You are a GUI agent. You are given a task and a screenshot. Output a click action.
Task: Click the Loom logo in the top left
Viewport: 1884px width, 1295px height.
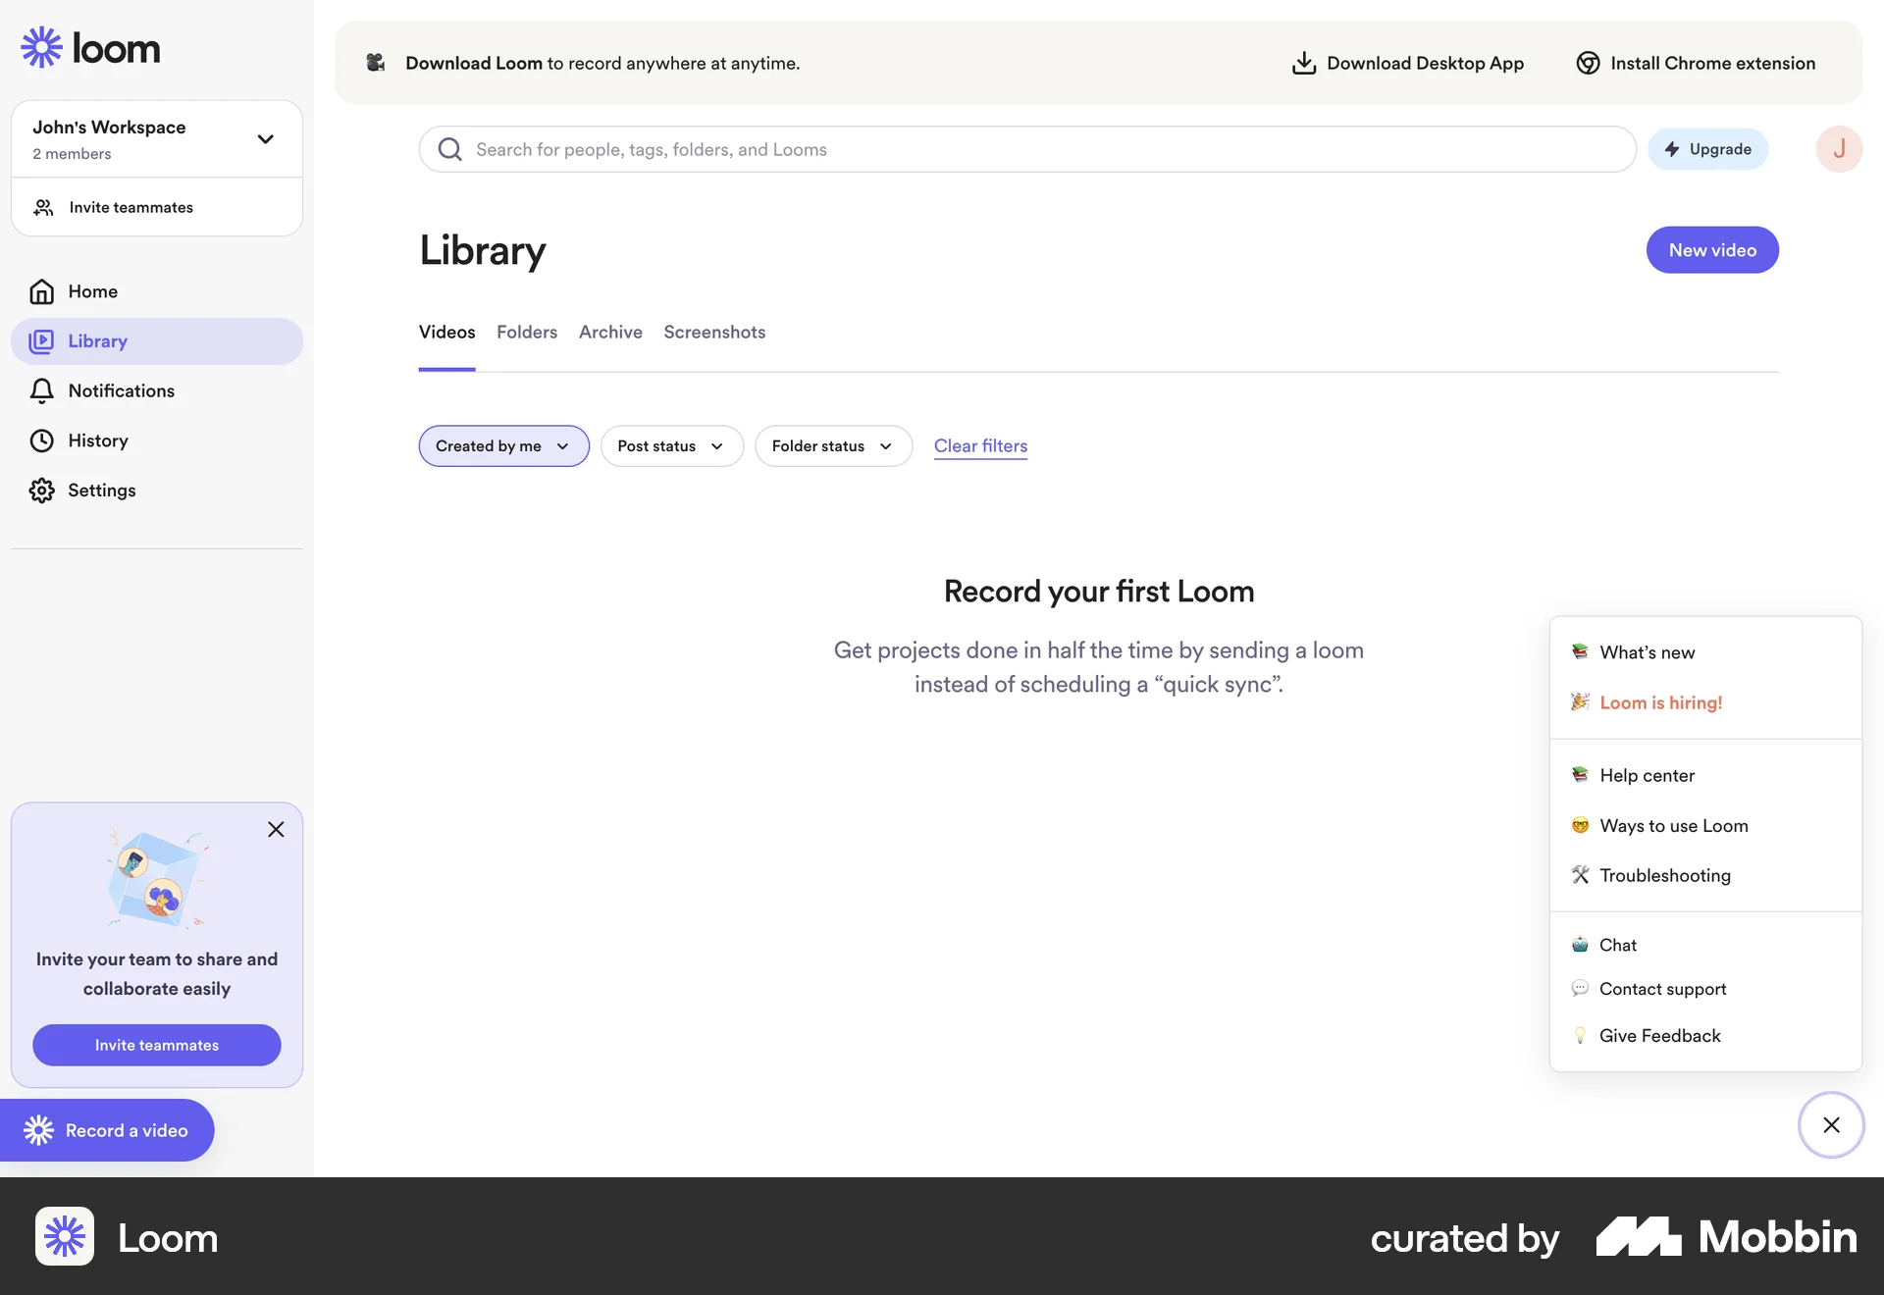tap(89, 47)
